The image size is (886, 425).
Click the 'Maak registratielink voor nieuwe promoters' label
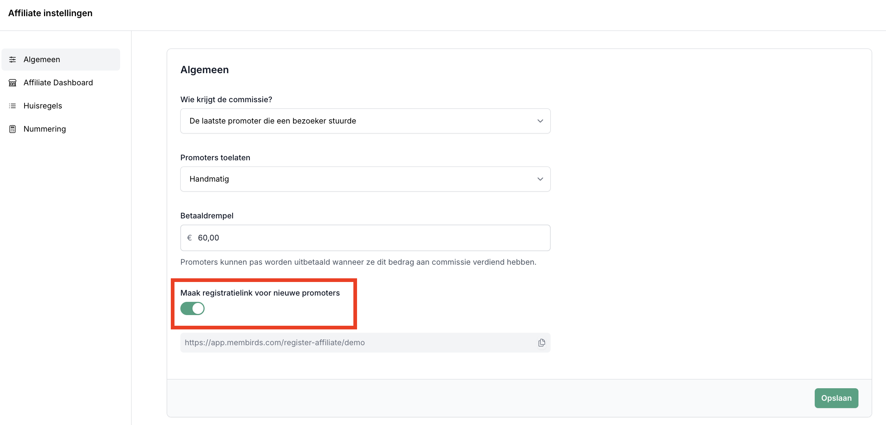click(x=260, y=293)
